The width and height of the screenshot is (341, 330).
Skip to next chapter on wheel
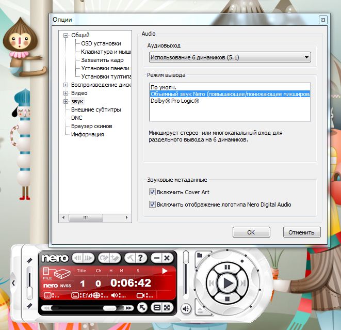click(x=243, y=283)
